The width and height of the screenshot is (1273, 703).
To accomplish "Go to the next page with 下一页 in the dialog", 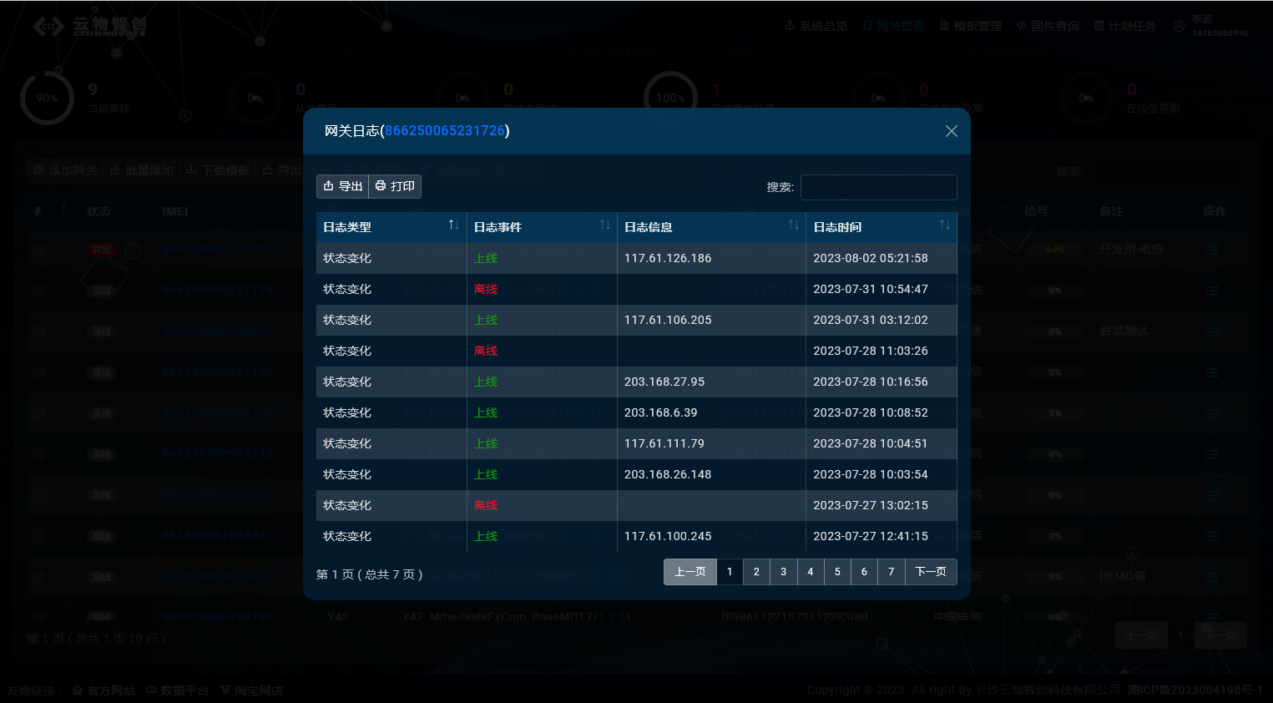I will point(931,572).
